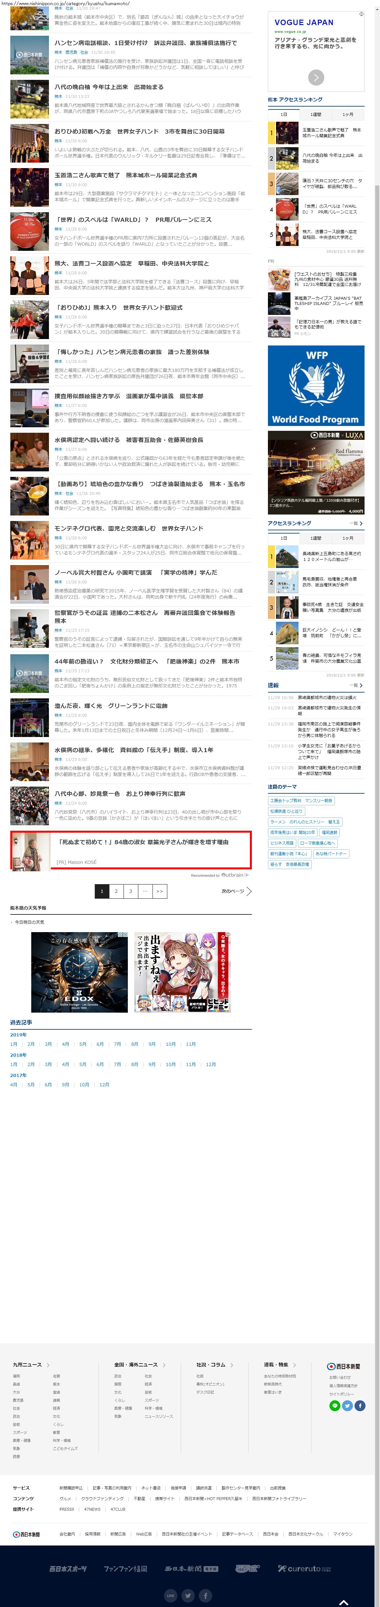
Task: Click the scroll-to-top arrow icon
Action: 343,1602
